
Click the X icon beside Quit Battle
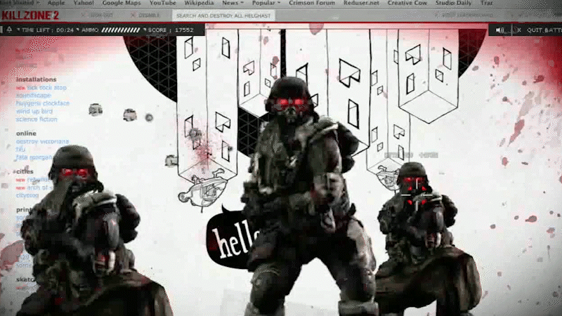[519, 30]
